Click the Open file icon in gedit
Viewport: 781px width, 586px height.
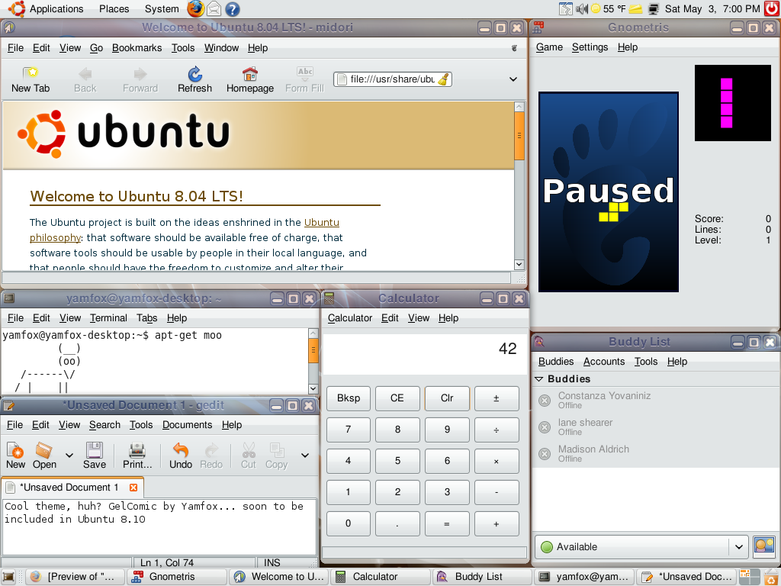[44, 456]
